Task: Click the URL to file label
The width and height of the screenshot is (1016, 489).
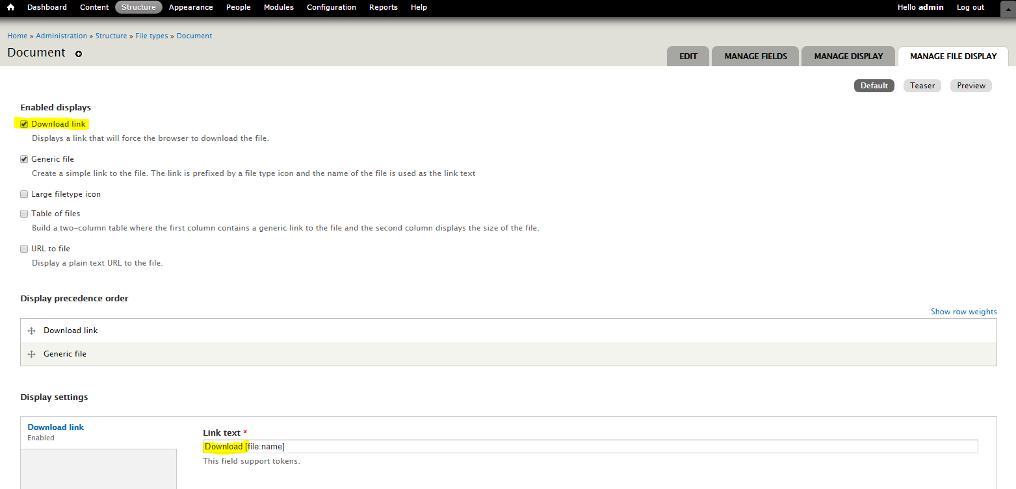Action: tap(51, 249)
